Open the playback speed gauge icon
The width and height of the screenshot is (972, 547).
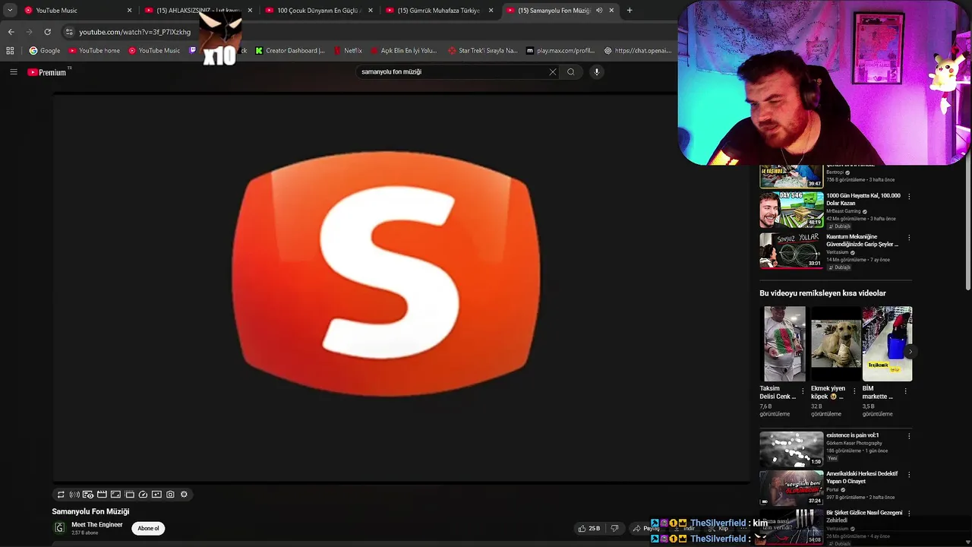click(x=143, y=495)
